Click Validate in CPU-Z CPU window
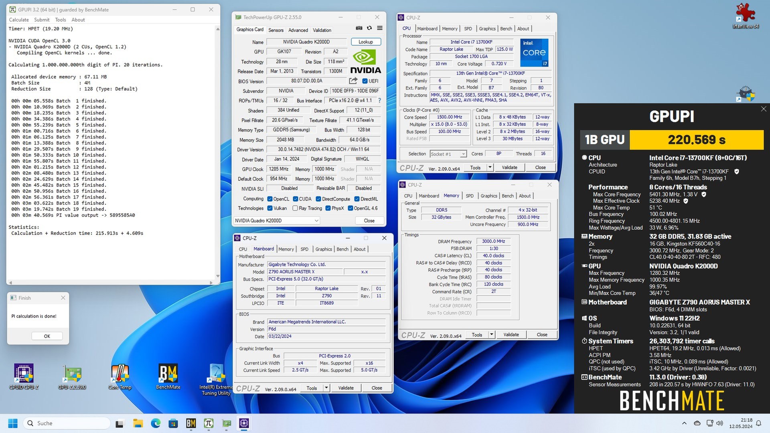The height and width of the screenshot is (433, 770). [509, 168]
